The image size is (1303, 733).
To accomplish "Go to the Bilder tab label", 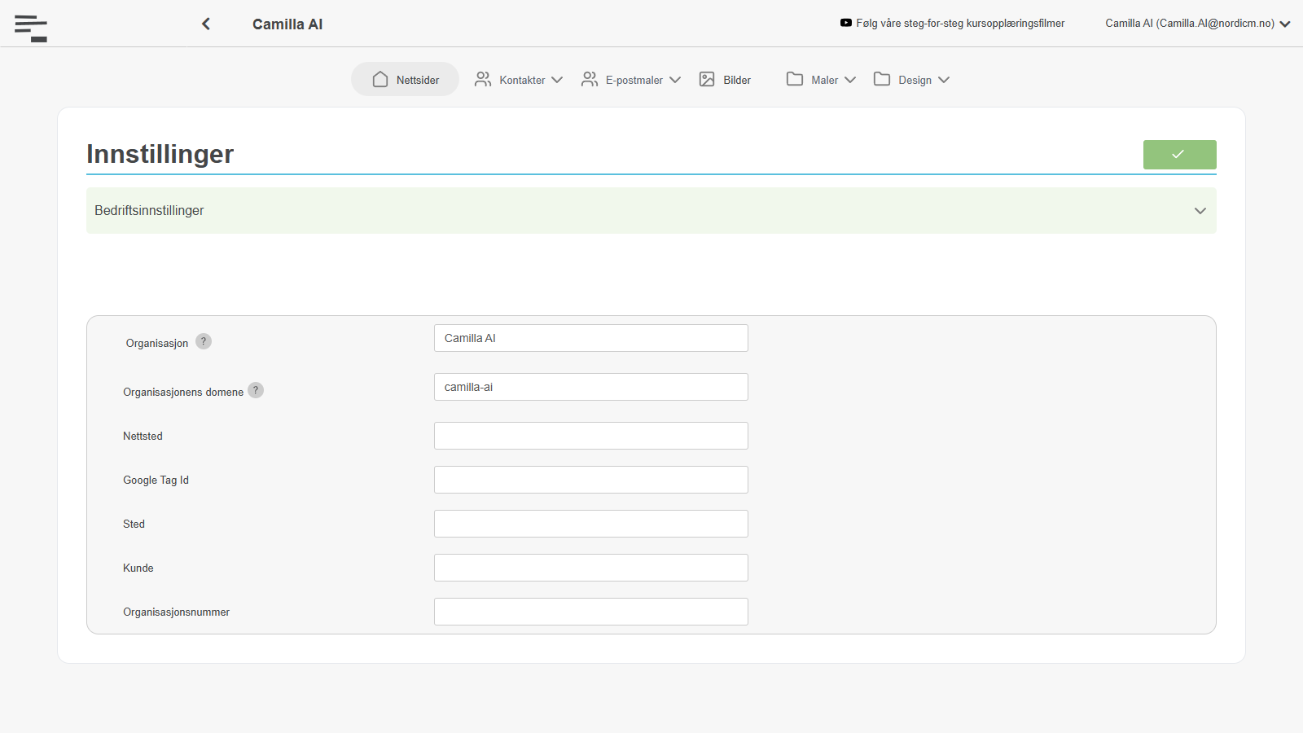I will [737, 80].
